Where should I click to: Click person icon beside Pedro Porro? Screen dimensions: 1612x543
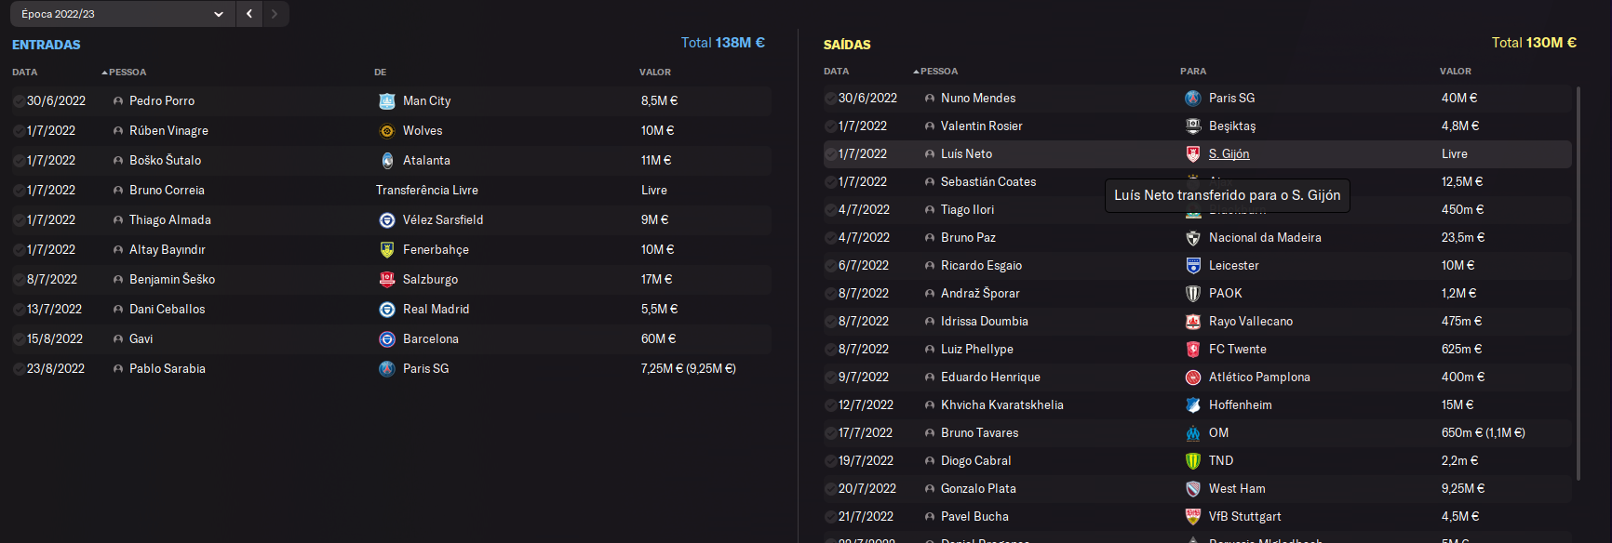coord(118,101)
